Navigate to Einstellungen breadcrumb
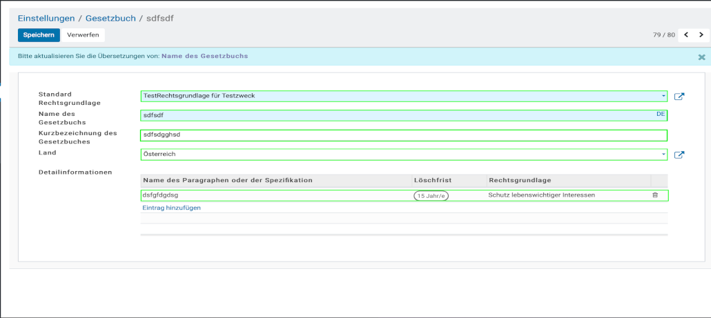This screenshot has height=318, width=711. tap(46, 18)
